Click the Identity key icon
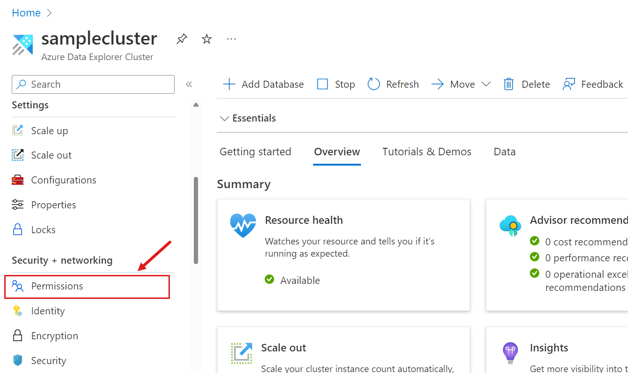Screen dimensions: 628x373 click(17, 311)
